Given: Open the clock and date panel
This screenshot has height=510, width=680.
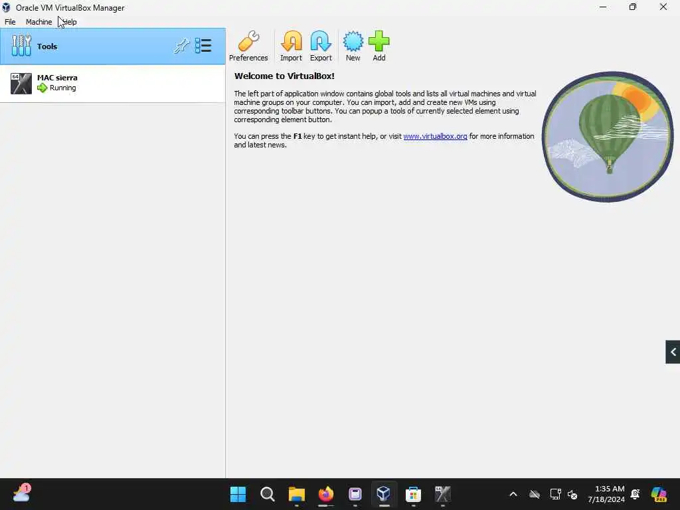Looking at the screenshot, I should (606, 494).
